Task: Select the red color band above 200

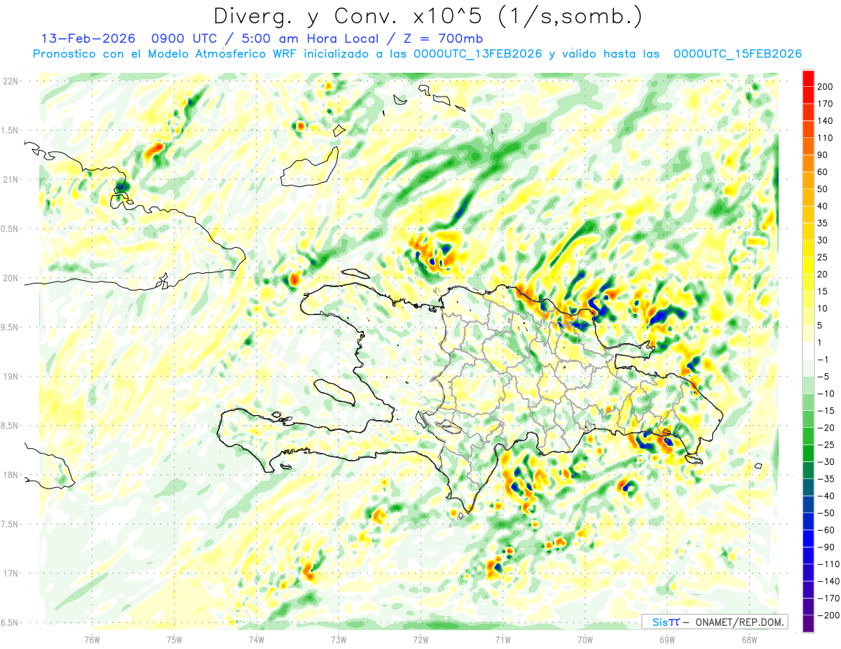Action: pyautogui.click(x=809, y=78)
